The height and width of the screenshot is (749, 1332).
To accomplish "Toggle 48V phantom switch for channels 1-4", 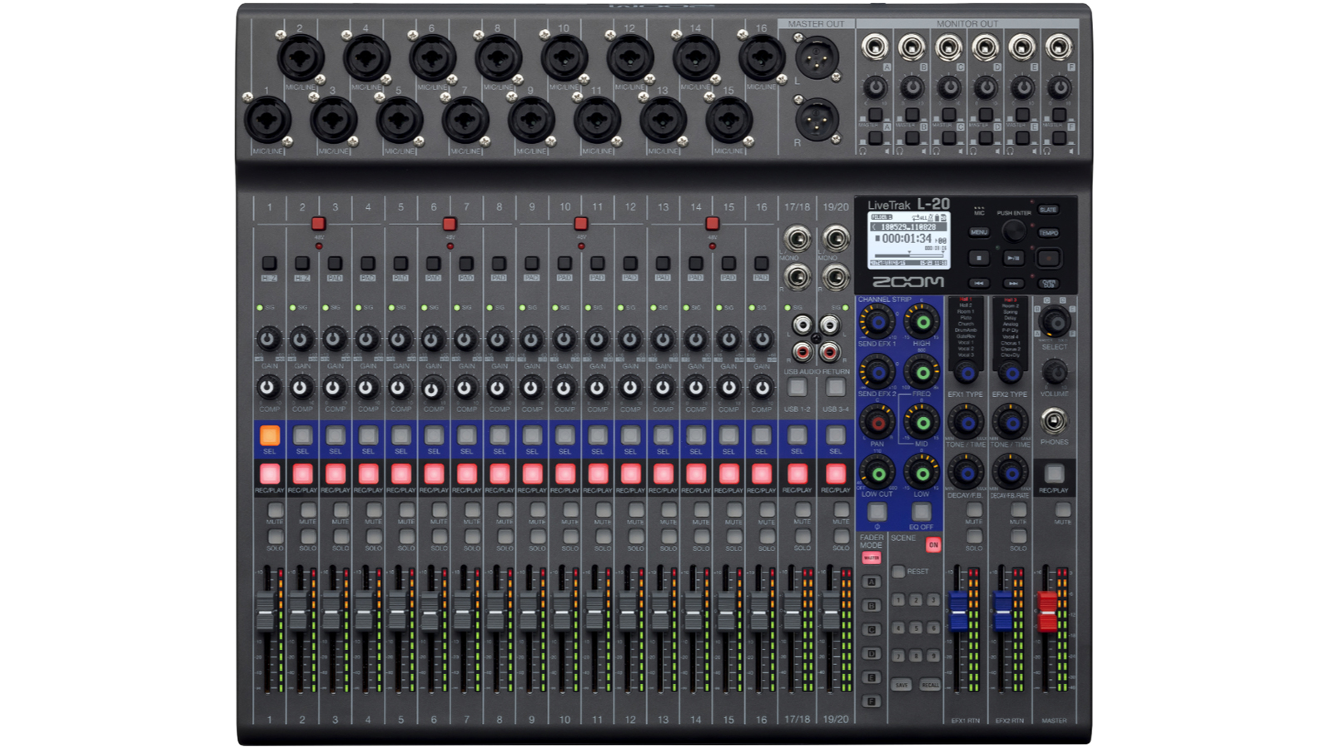I will point(318,224).
